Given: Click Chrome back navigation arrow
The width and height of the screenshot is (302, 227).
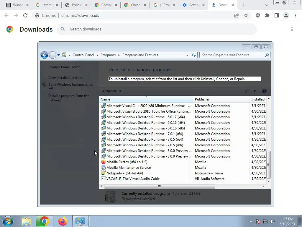Looking at the screenshot, I should (6, 15).
